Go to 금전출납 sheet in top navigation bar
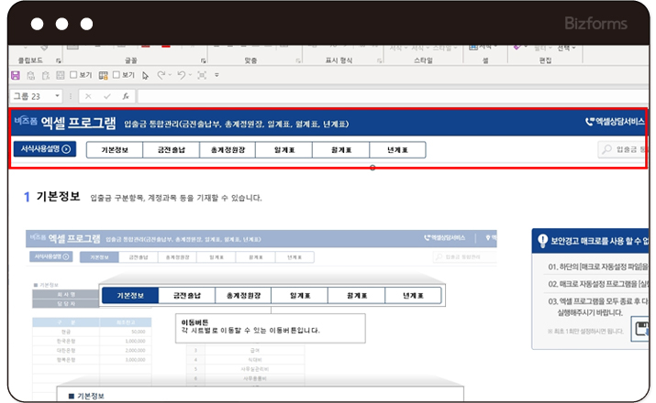This screenshot has height=403, width=656. pyautogui.click(x=172, y=149)
